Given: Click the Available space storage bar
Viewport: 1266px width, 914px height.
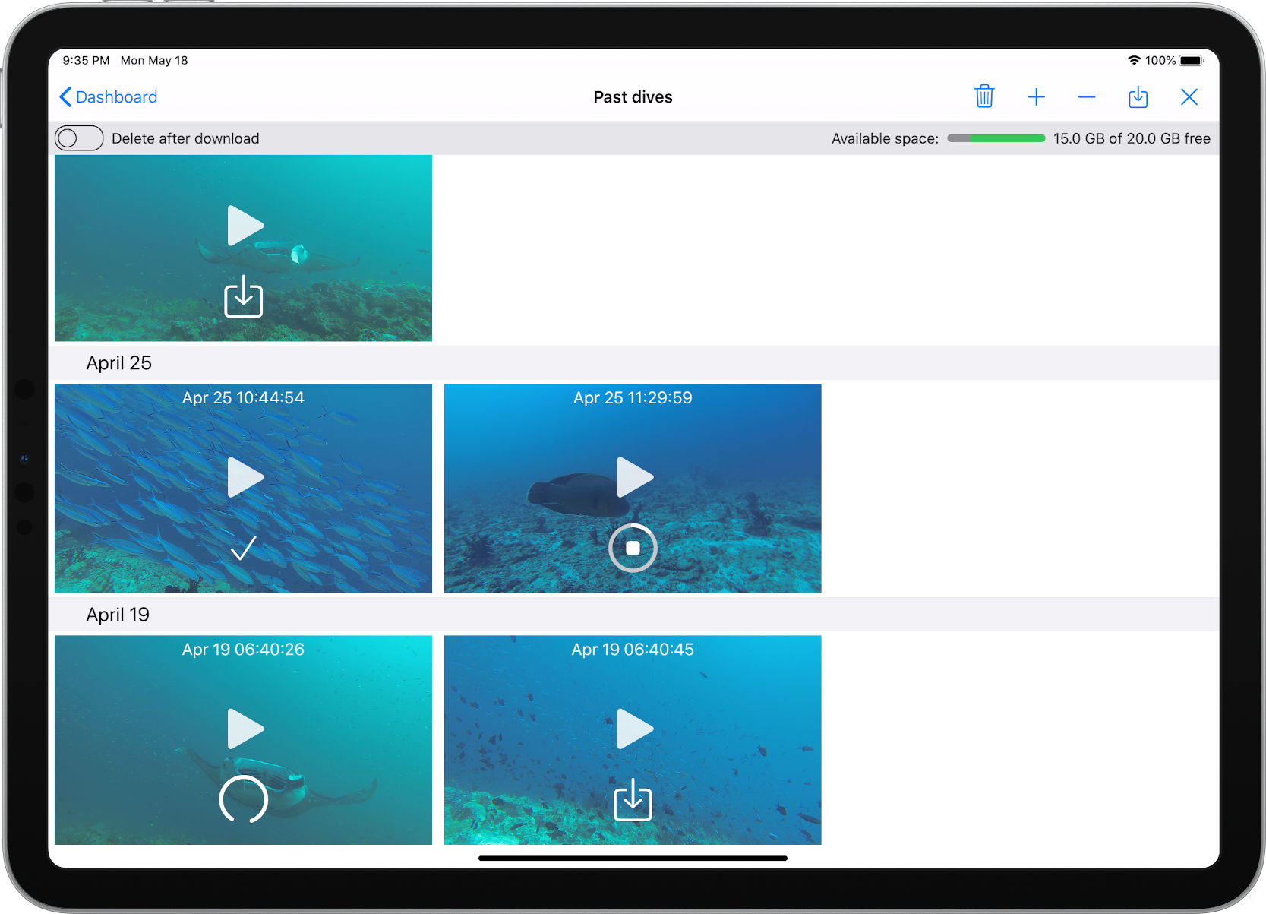Looking at the screenshot, I should 996,138.
